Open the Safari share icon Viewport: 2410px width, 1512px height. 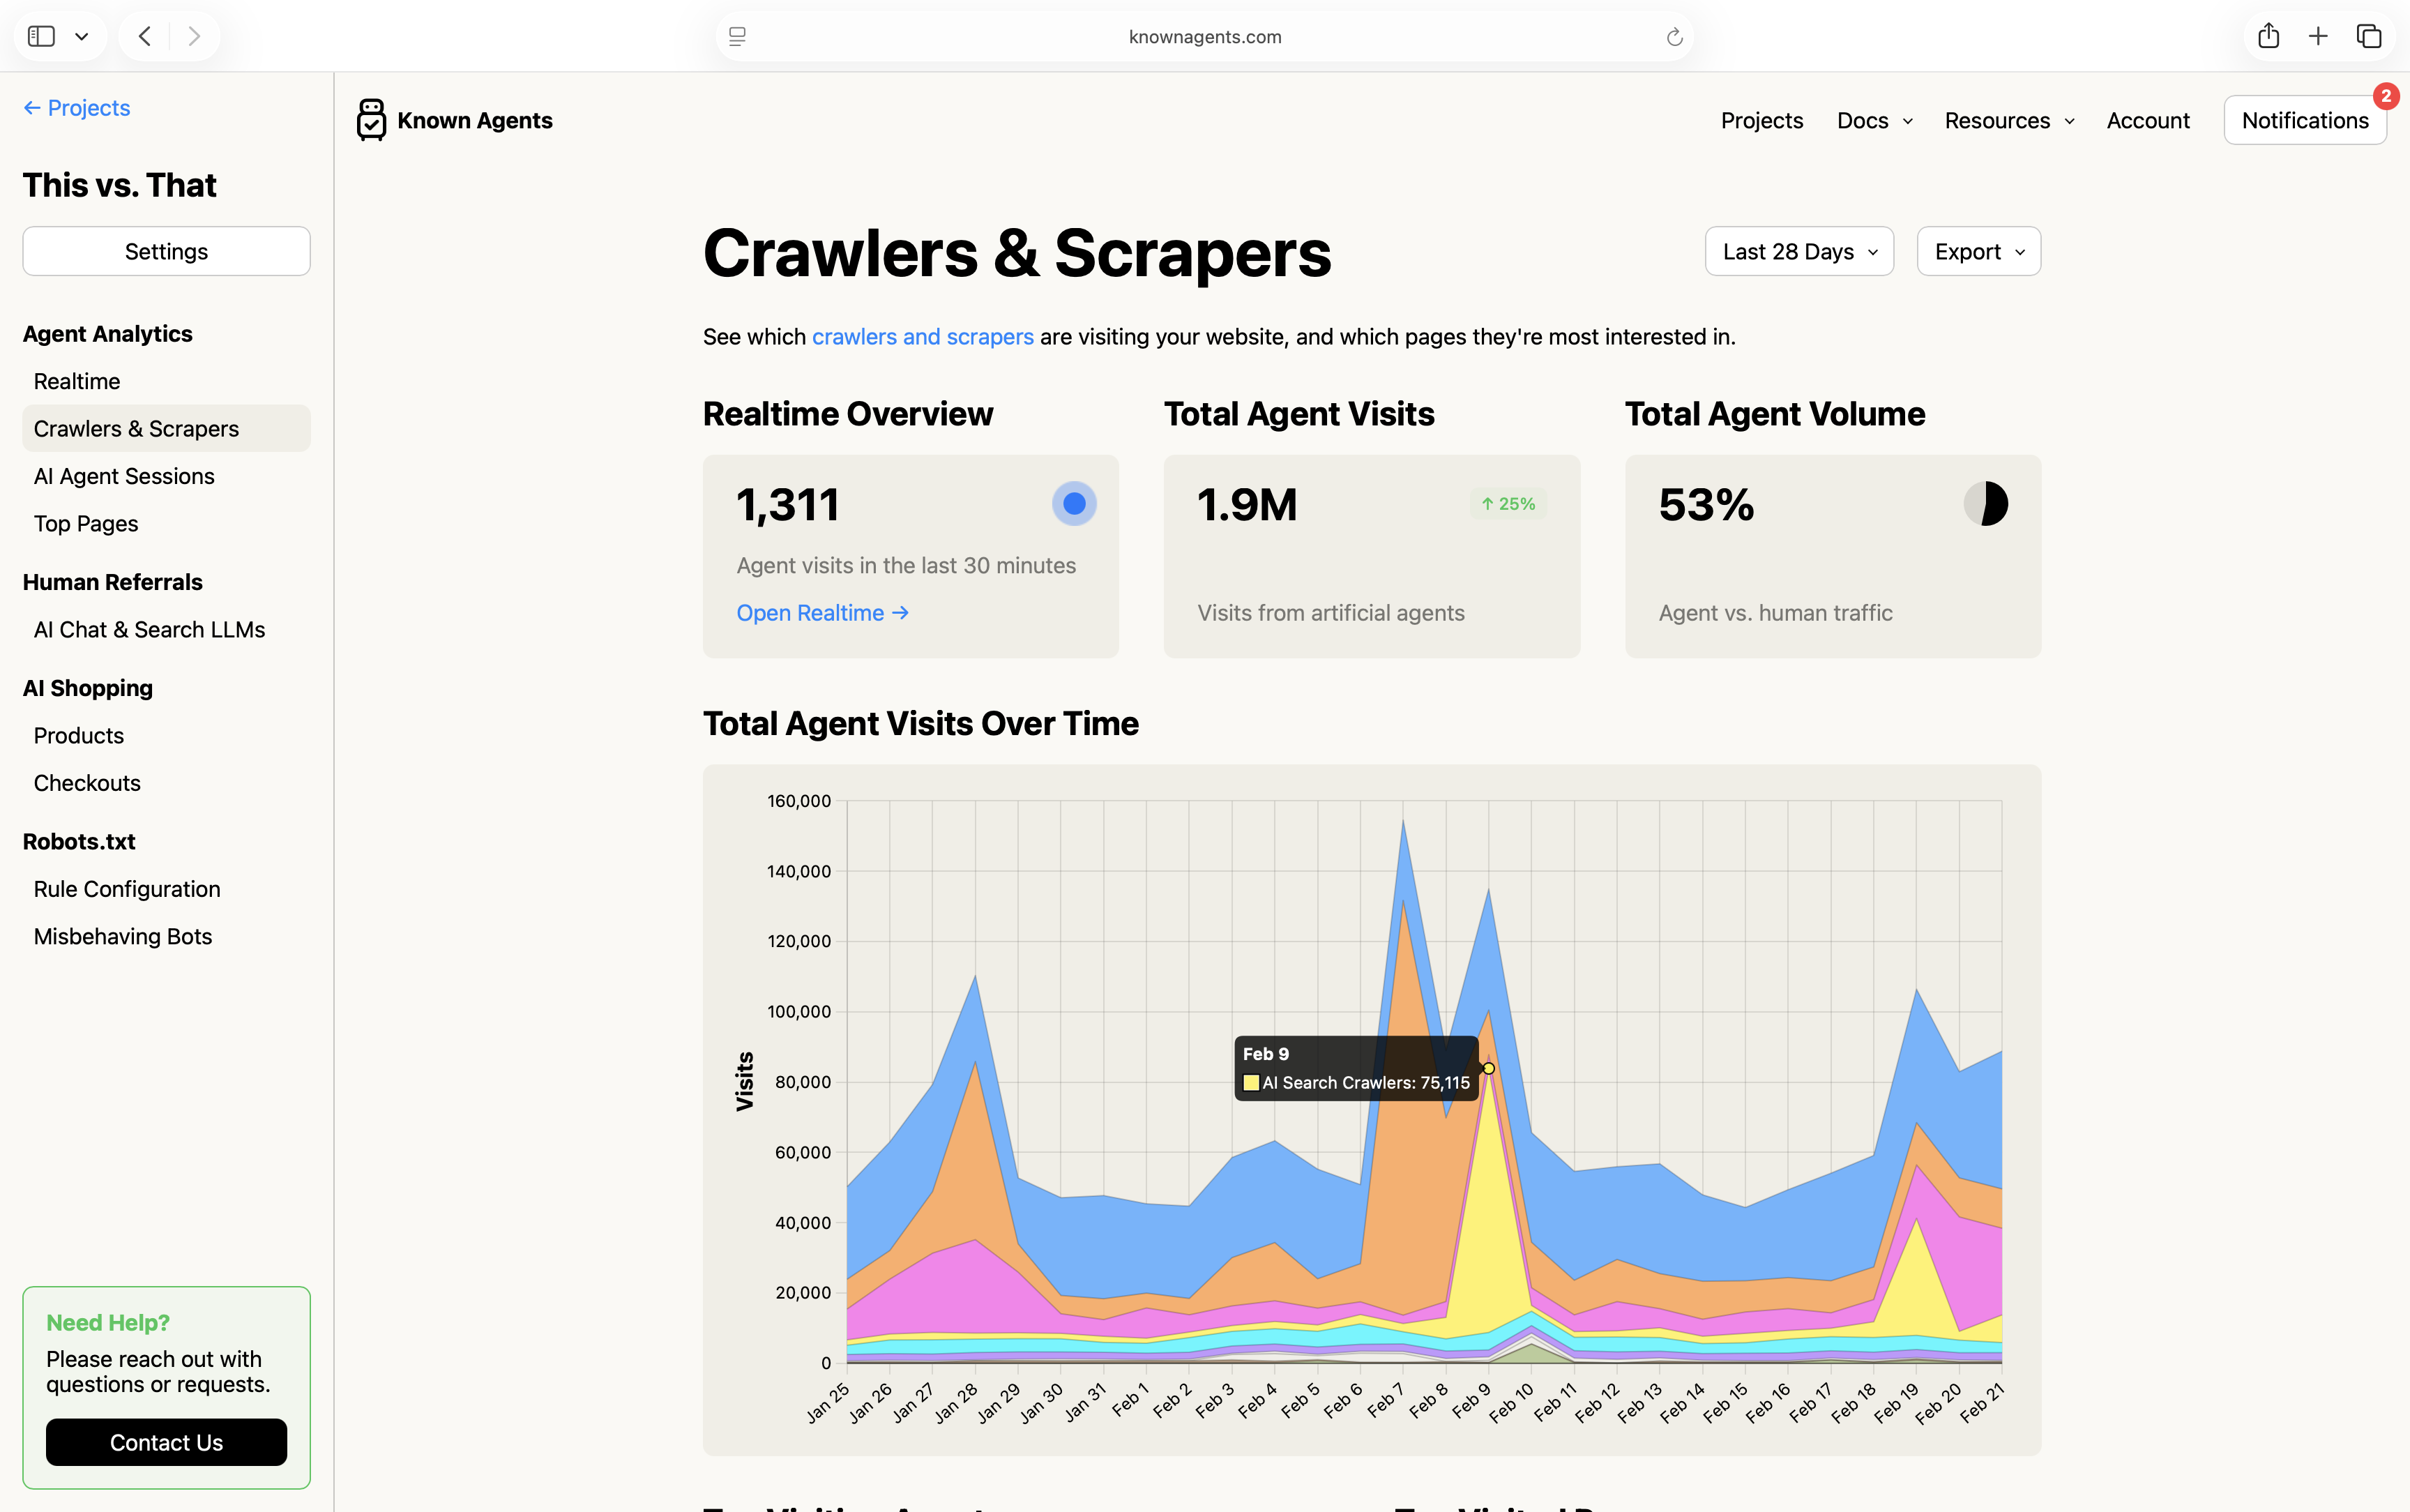(x=2268, y=36)
